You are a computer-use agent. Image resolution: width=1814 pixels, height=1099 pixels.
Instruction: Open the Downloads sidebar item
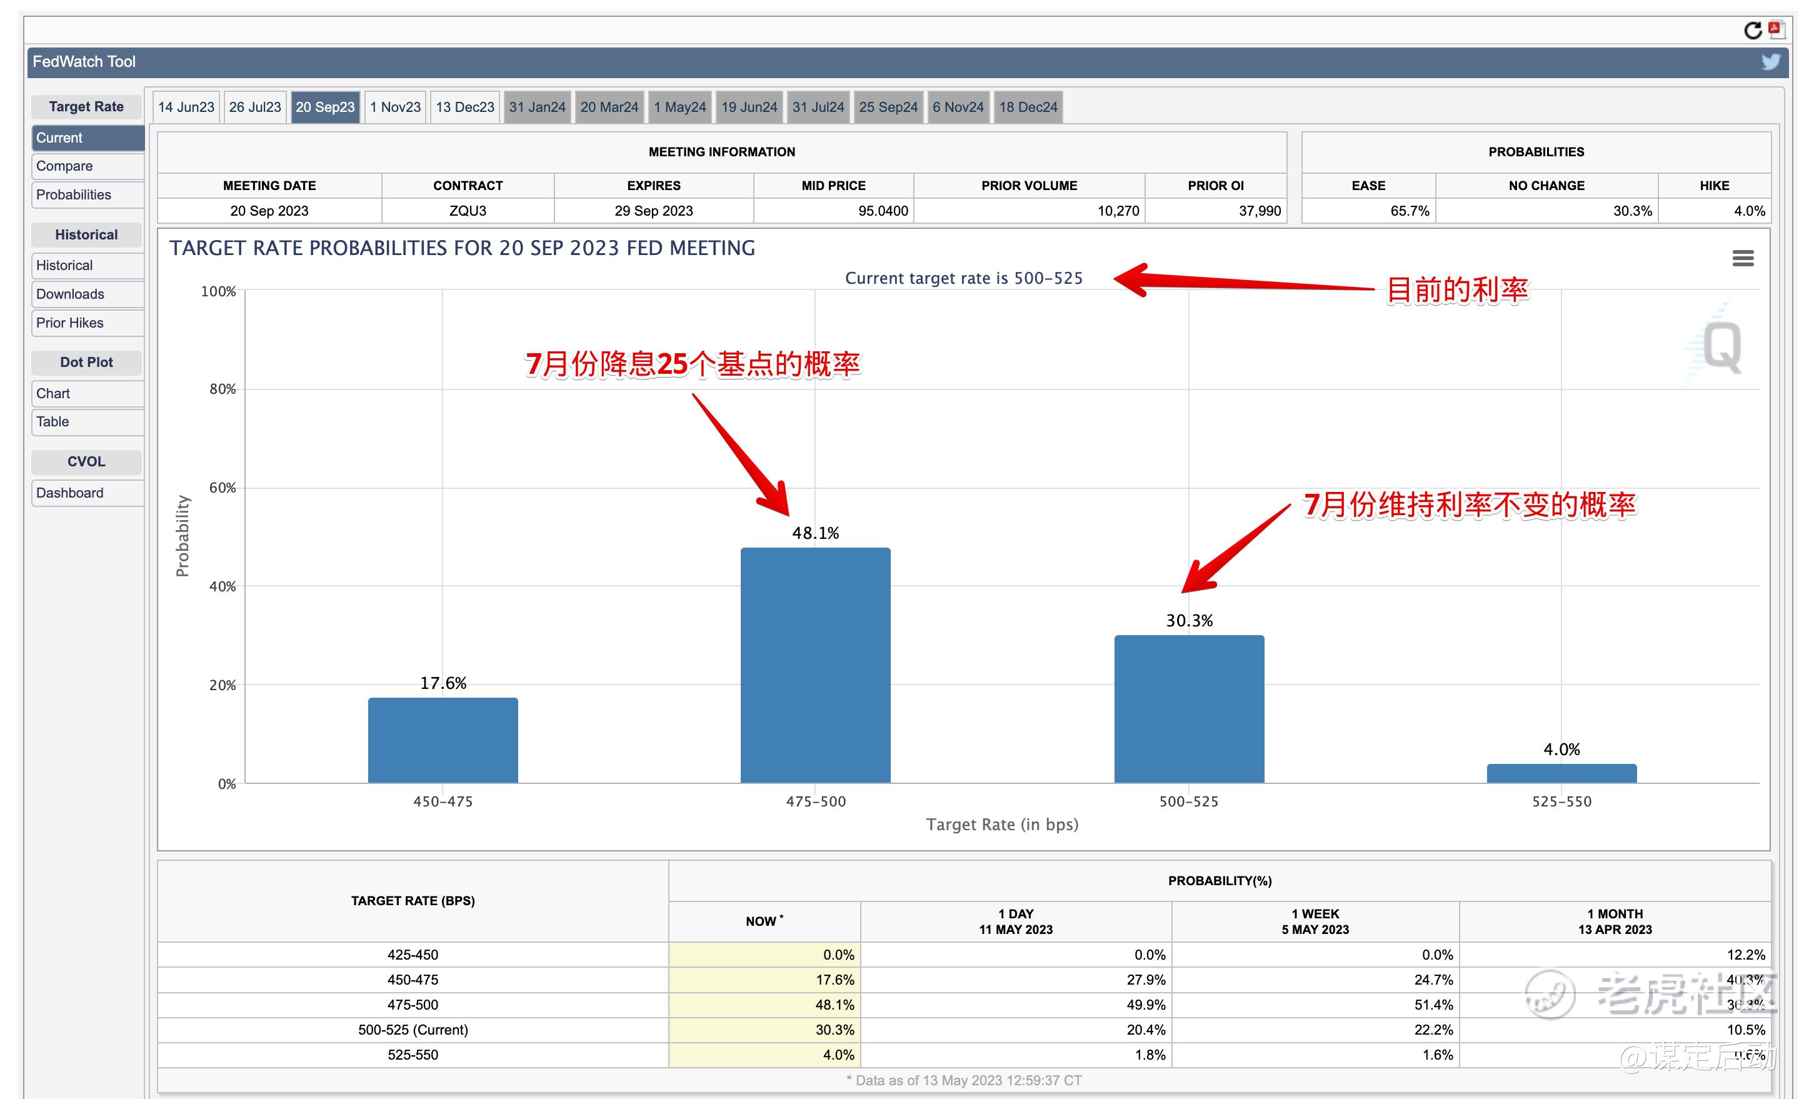pyautogui.click(x=87, y=294)
